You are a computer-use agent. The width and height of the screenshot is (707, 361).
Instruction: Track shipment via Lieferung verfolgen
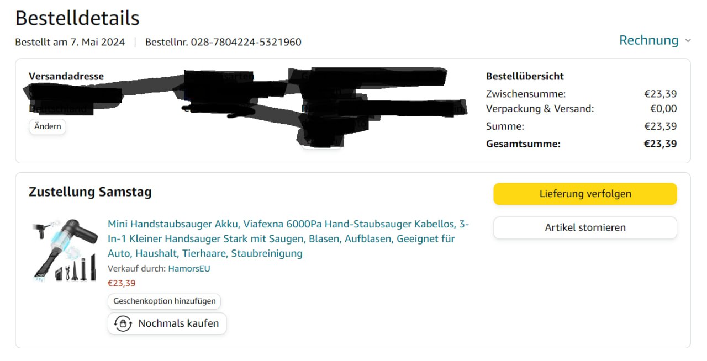click(585, 194)
